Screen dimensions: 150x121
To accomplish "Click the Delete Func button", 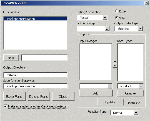I will point(39,96).
